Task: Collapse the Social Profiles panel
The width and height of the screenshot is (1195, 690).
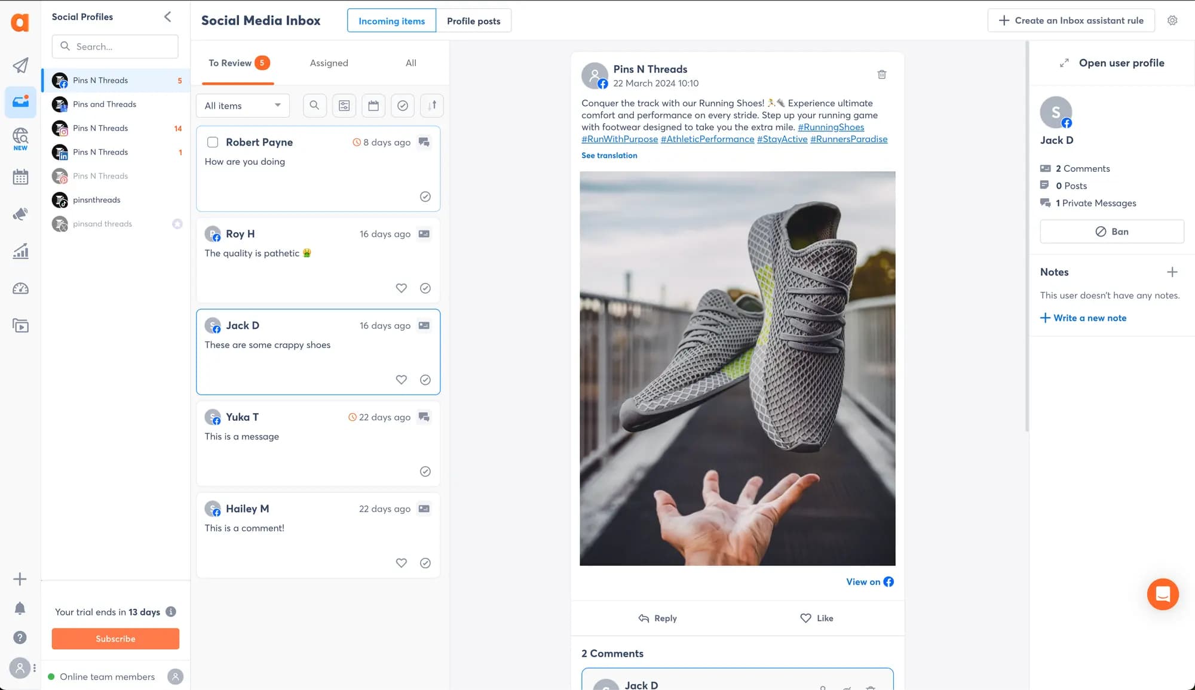Action: pyautogui.click(x=167, y=17)
